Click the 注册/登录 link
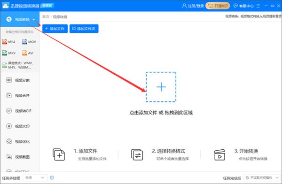This screenshot has width=282, height=184. (x=196, y=6)
